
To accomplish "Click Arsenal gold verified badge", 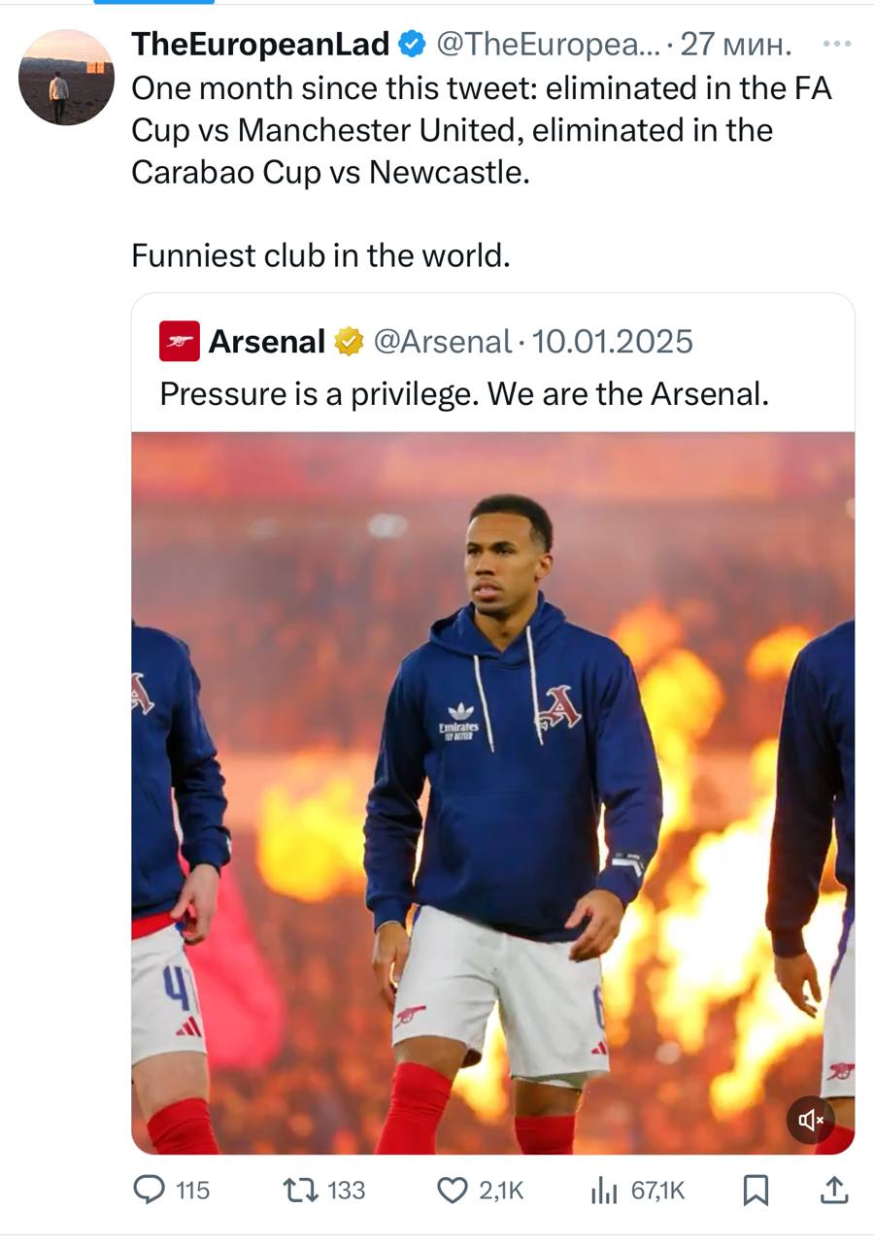I will pos(349,341).
